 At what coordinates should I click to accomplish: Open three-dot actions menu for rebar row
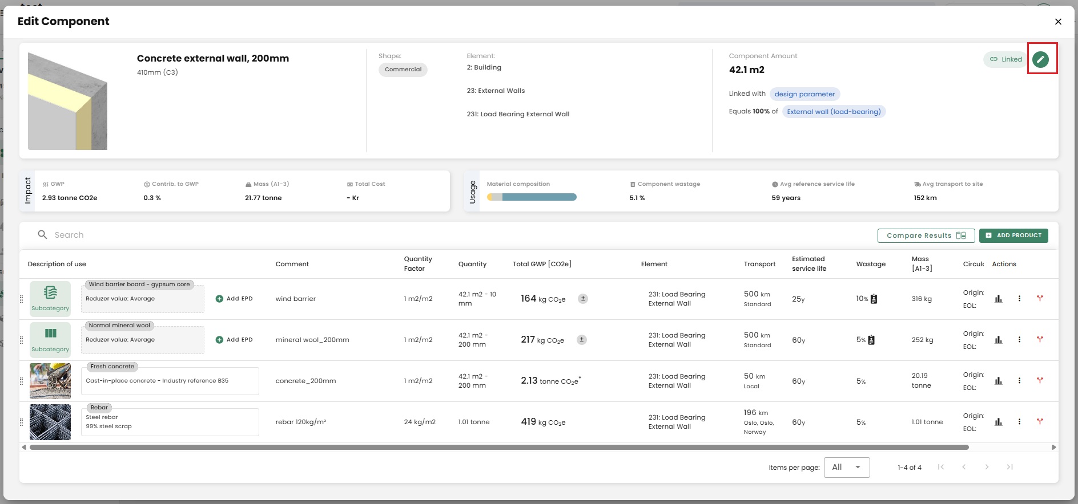[x=1019, y=422]
